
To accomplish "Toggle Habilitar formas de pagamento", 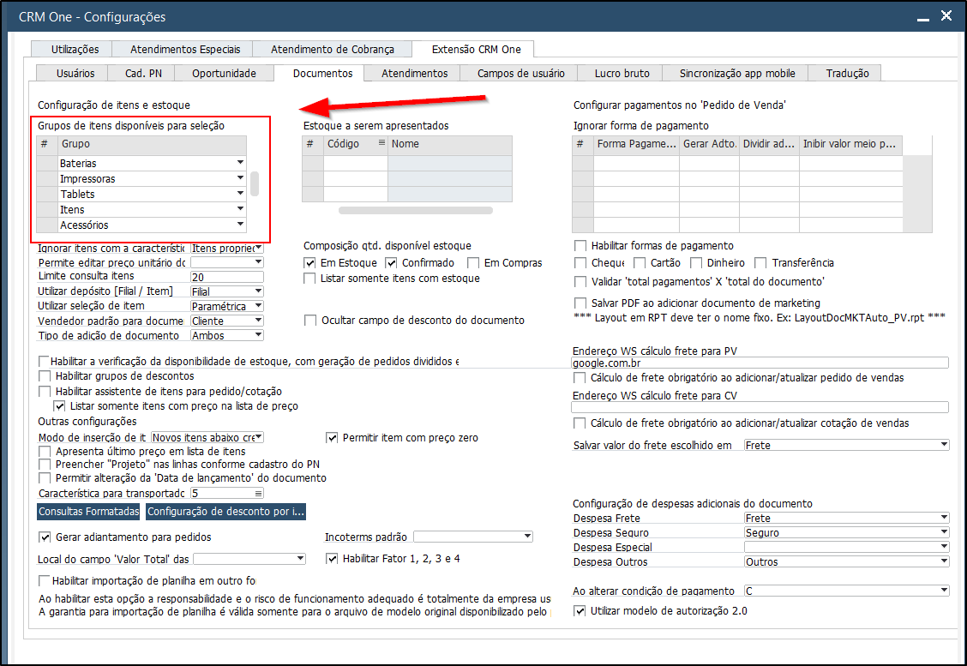I will pos(580,246).
